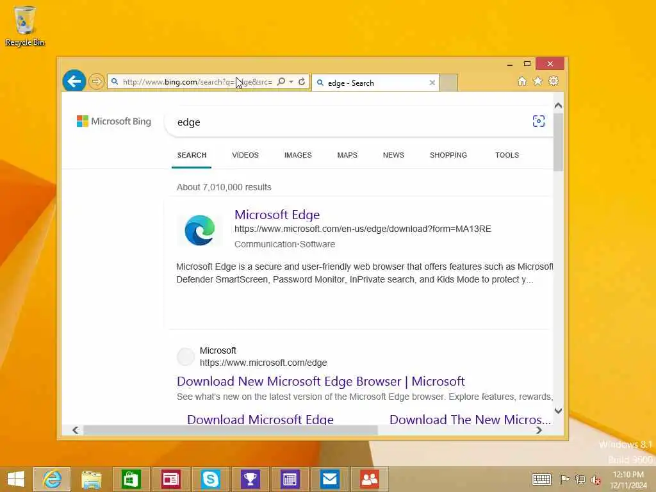Click the vertical scrollbar thumb

558,142
